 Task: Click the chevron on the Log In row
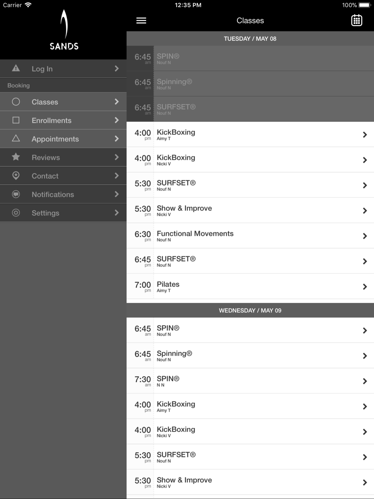117,68
